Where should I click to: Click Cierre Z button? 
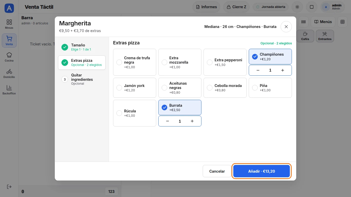tap(236, 7)
